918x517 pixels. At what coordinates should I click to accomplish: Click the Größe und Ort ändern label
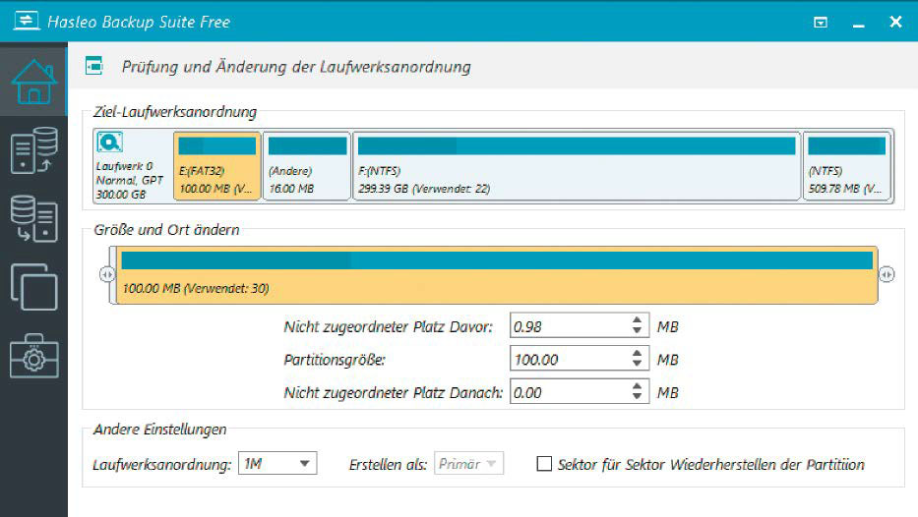click(x=167, y=230)
